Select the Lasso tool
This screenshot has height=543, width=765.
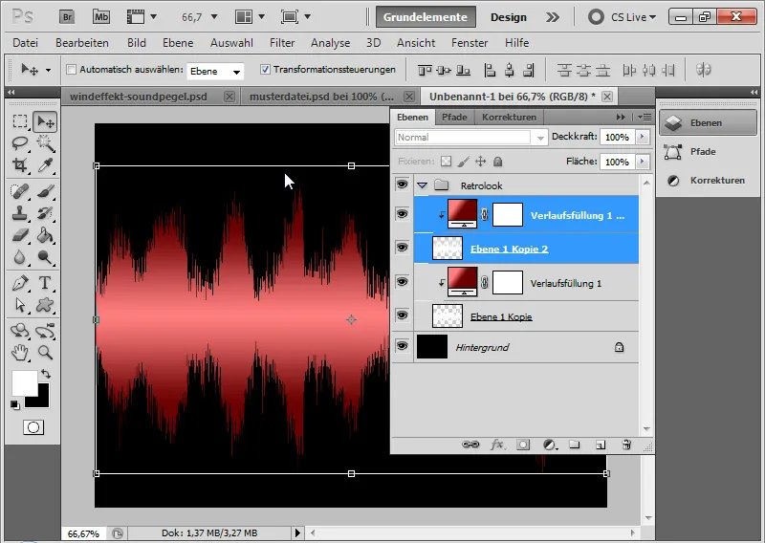(20, 143)
